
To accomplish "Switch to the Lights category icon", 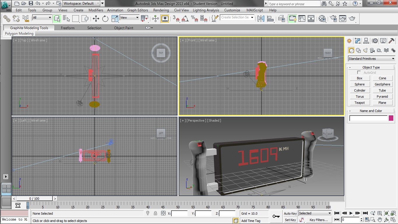I will 365,50.
